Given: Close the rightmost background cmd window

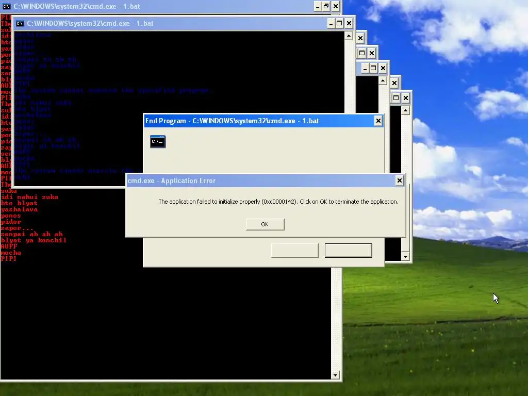Looking at the screenshot, I should [x=405, y=98].
